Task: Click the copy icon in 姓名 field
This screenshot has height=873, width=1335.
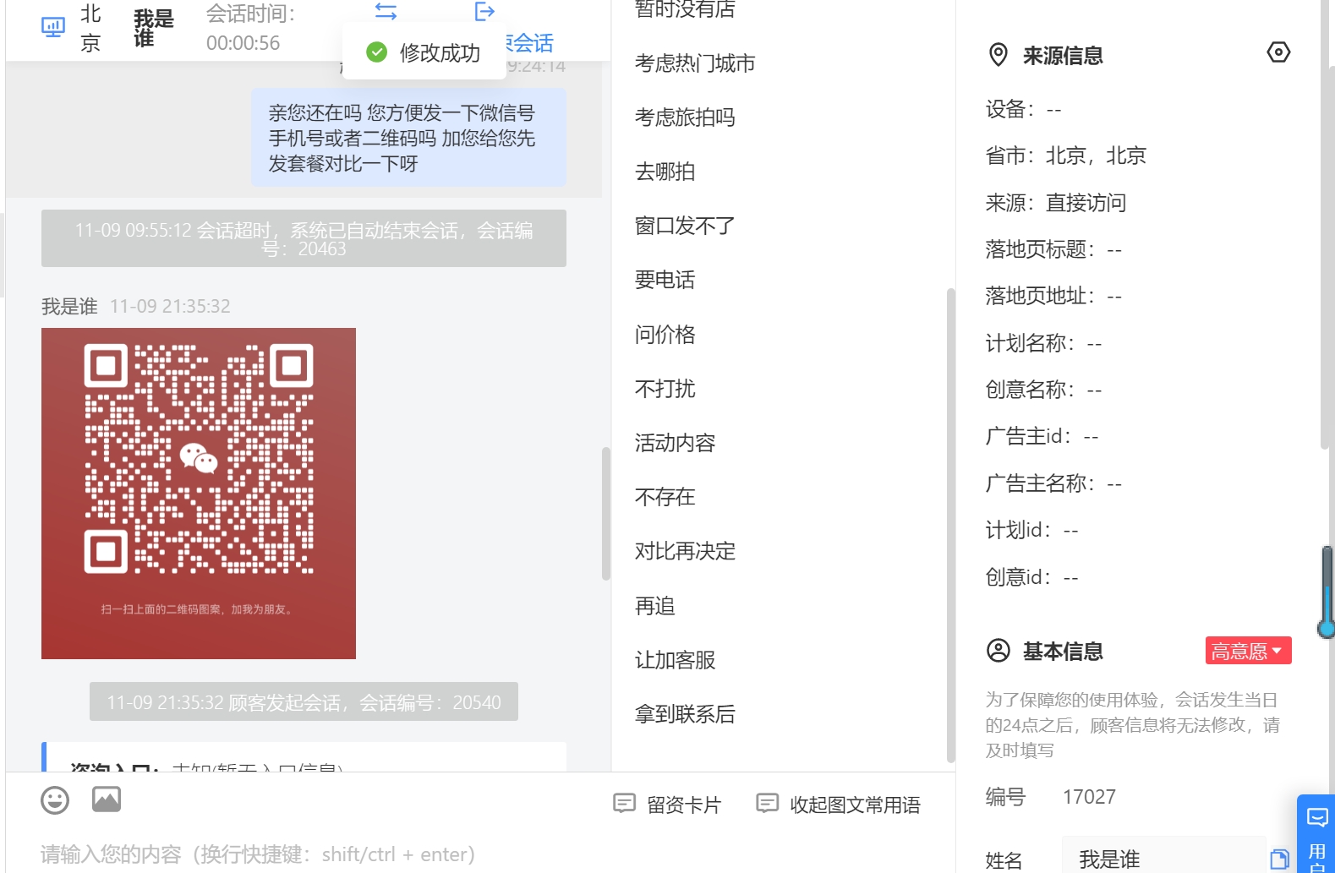Action: click(1279, 859)
